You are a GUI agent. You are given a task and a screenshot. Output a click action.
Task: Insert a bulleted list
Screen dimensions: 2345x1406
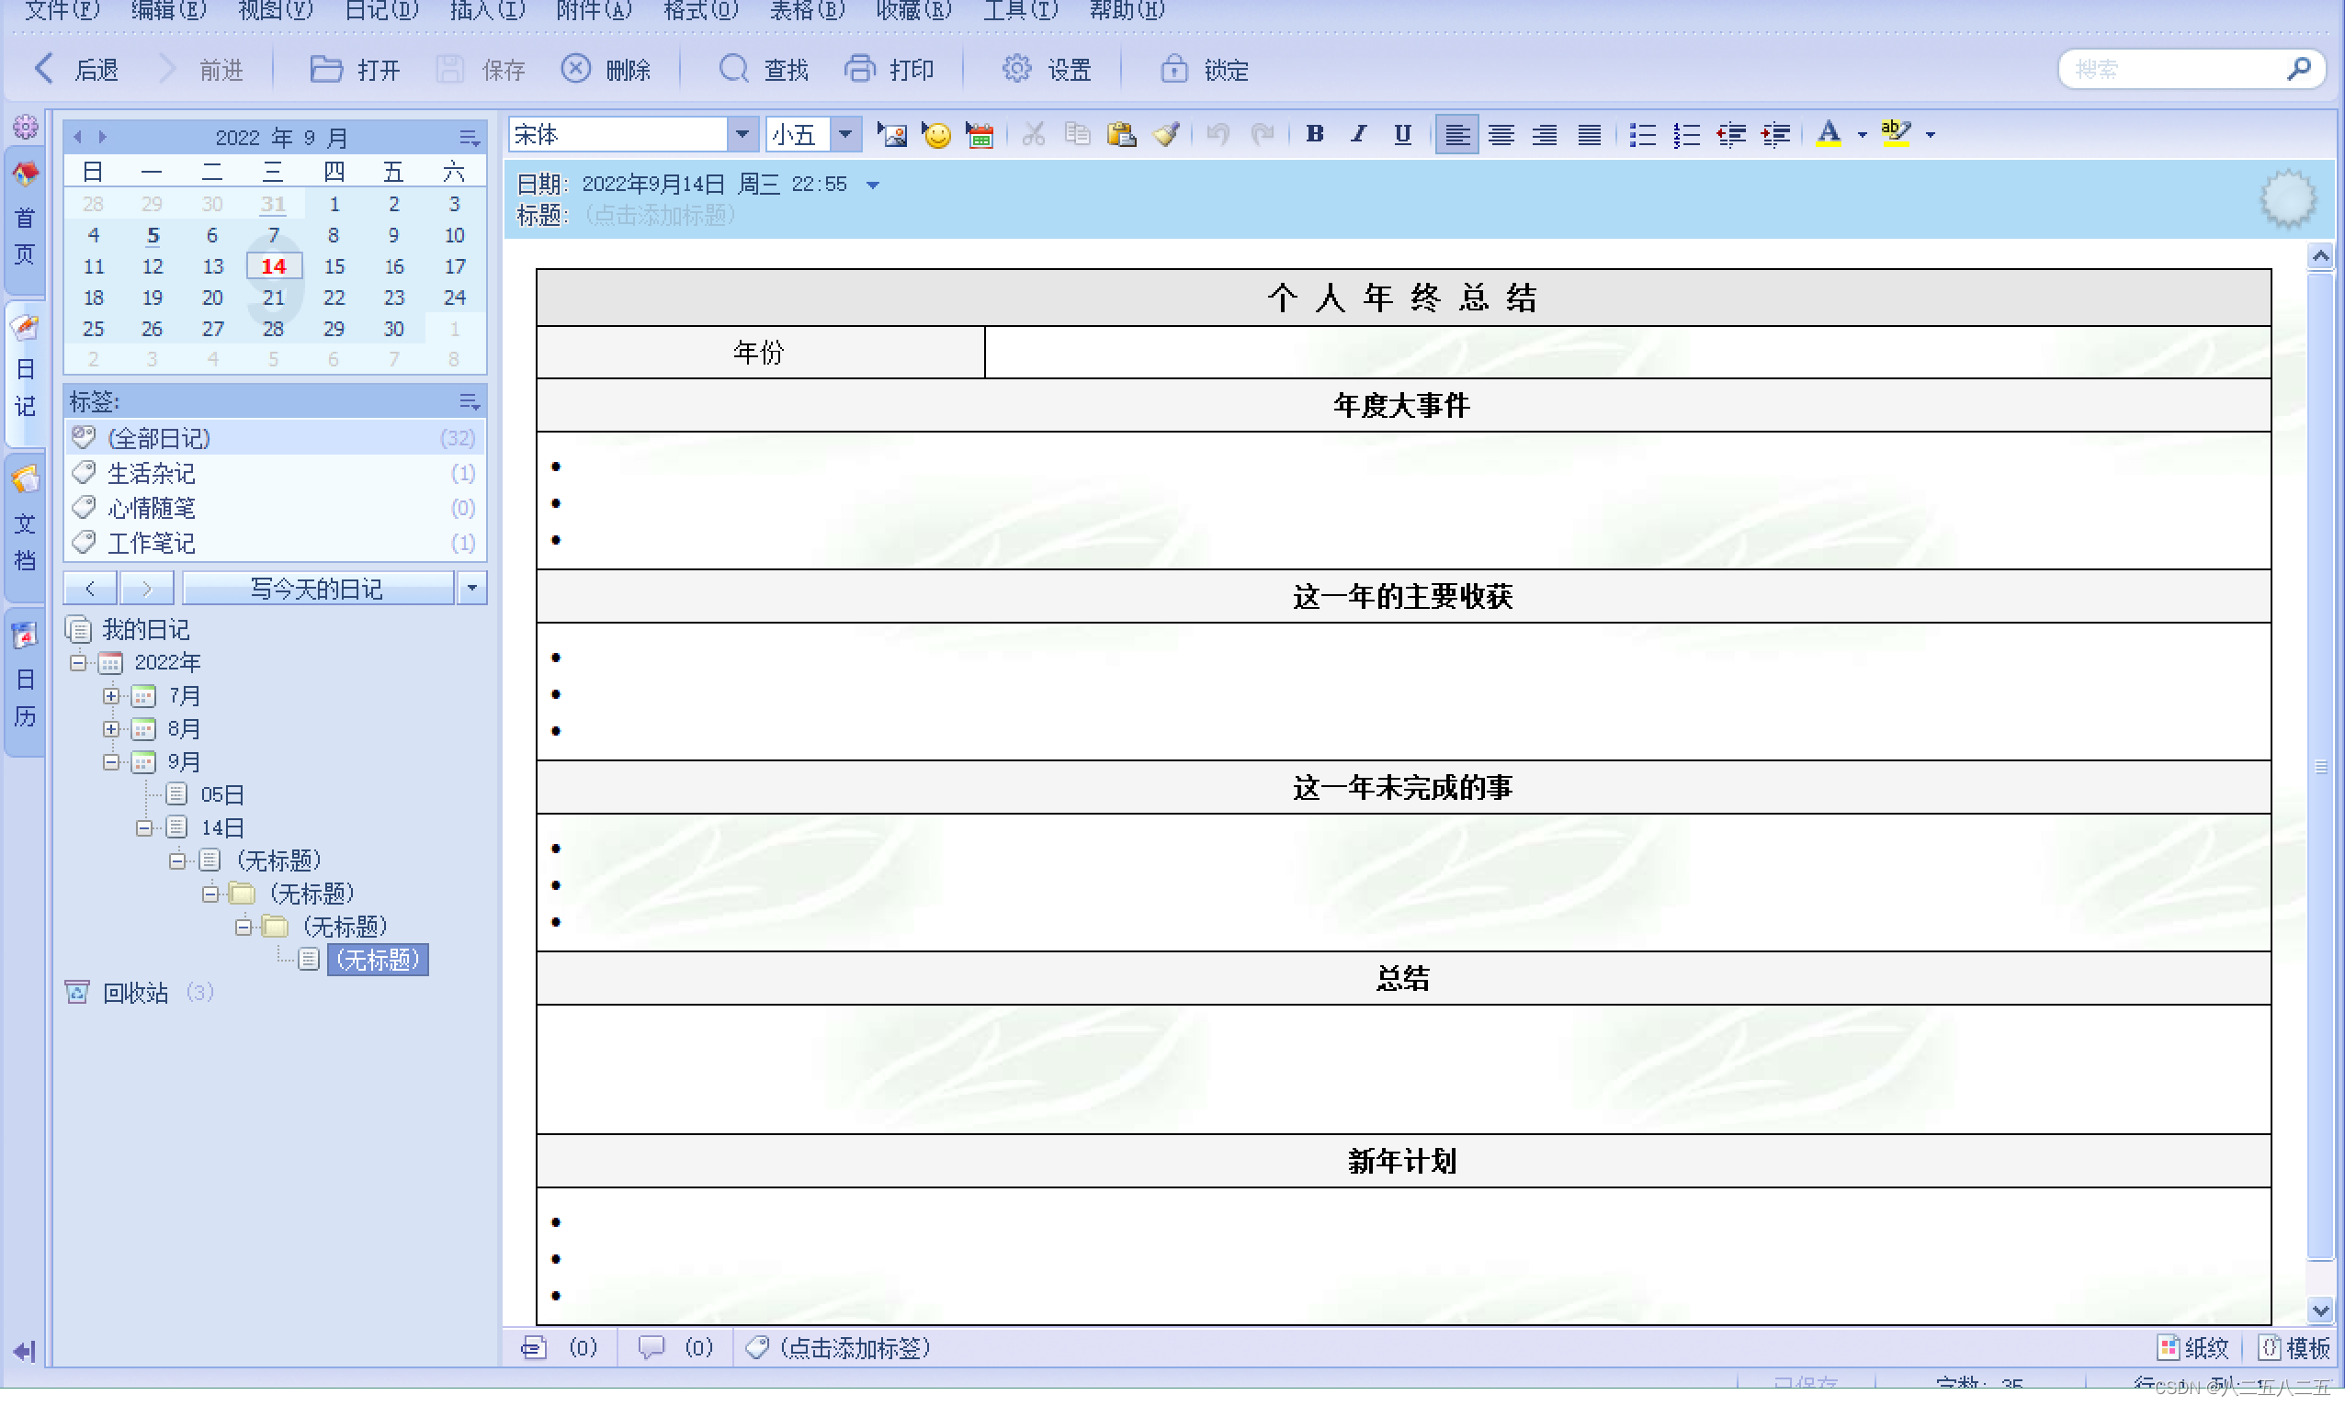coord(1642,134)
